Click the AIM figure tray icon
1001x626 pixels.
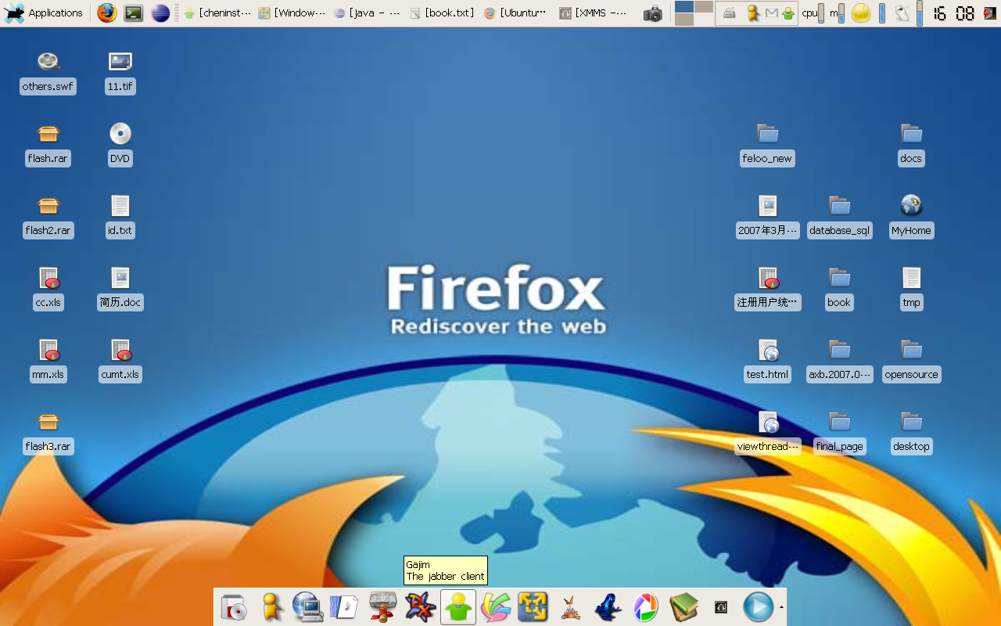752,13
